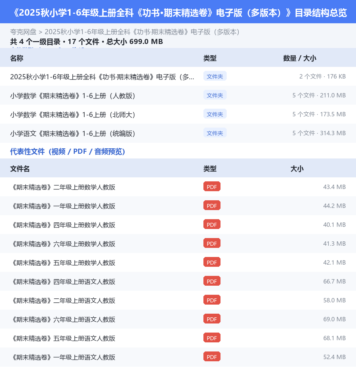Click the size value 5 个文件 · 173.5 MB

click(319, 114)
